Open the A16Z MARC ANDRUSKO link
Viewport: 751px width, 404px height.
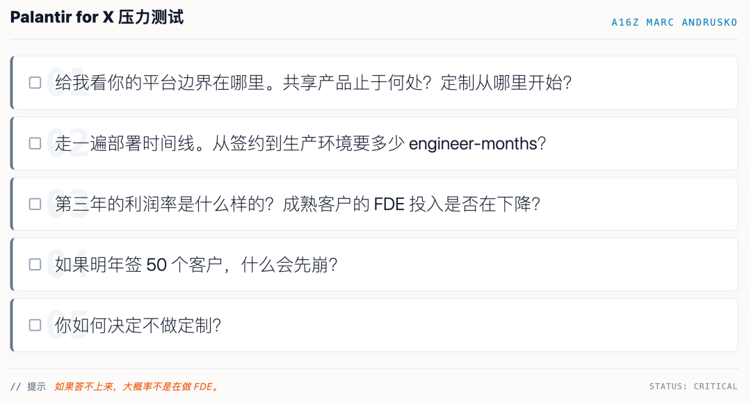[x=675, y=22]
